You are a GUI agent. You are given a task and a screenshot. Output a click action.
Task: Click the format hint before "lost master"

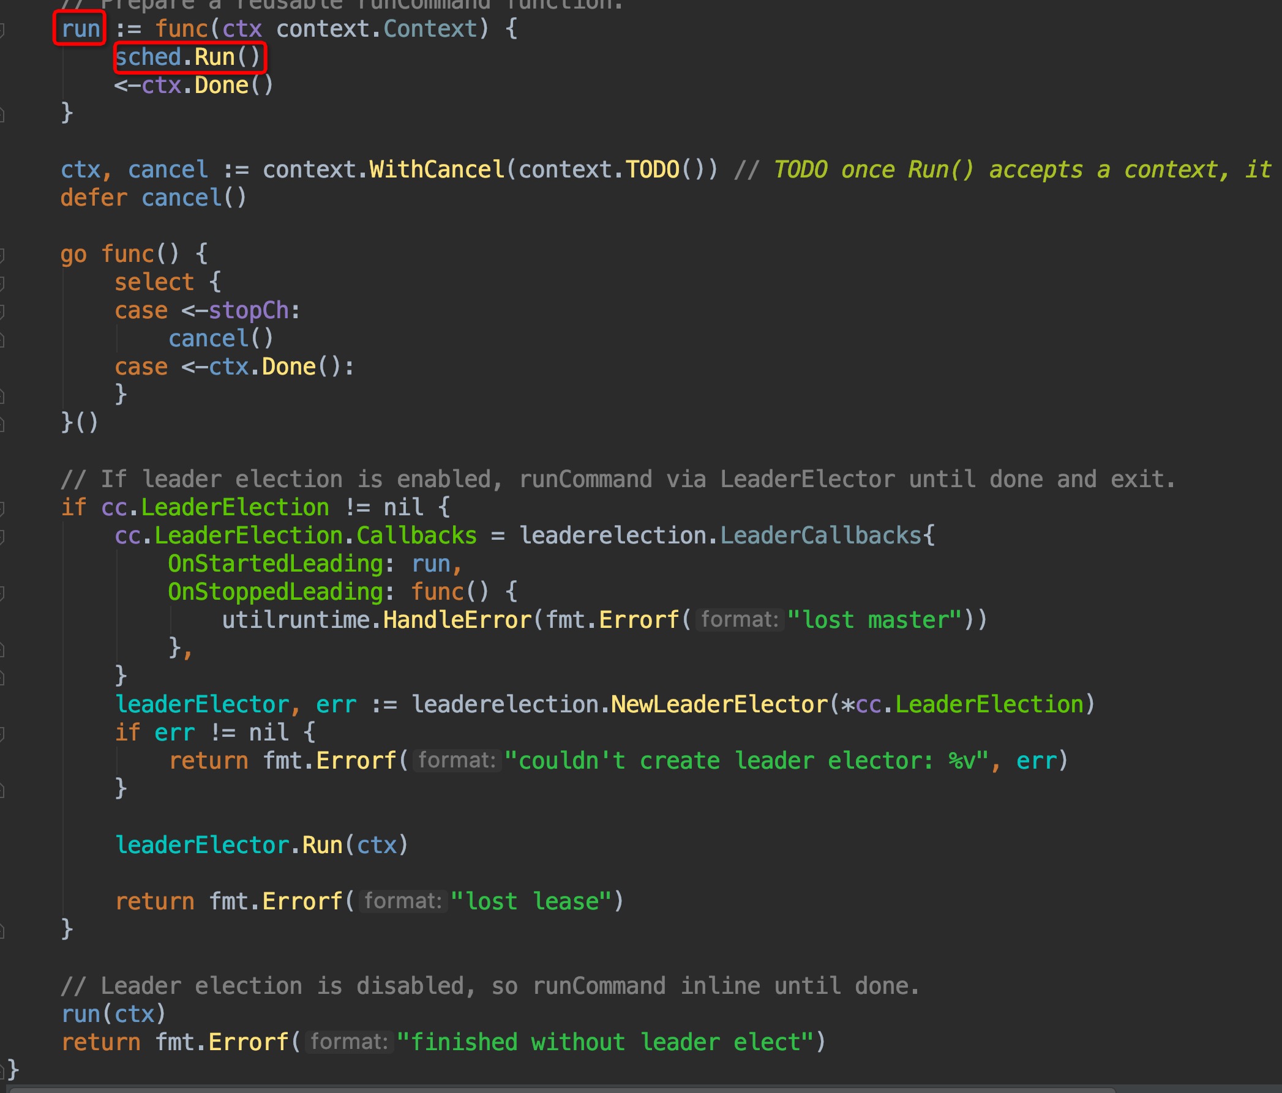(x=739, y=619)
